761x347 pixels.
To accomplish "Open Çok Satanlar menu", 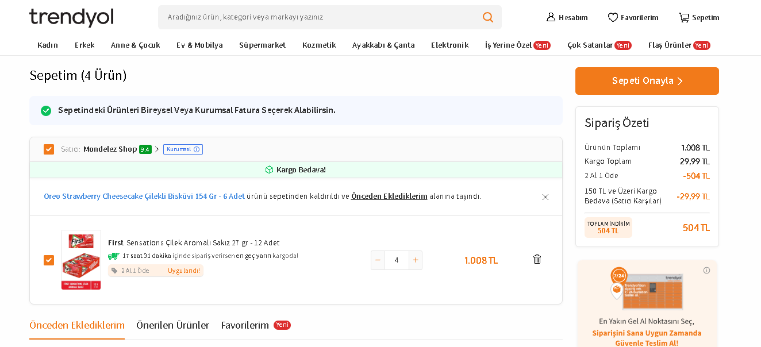I will (599, 45).
